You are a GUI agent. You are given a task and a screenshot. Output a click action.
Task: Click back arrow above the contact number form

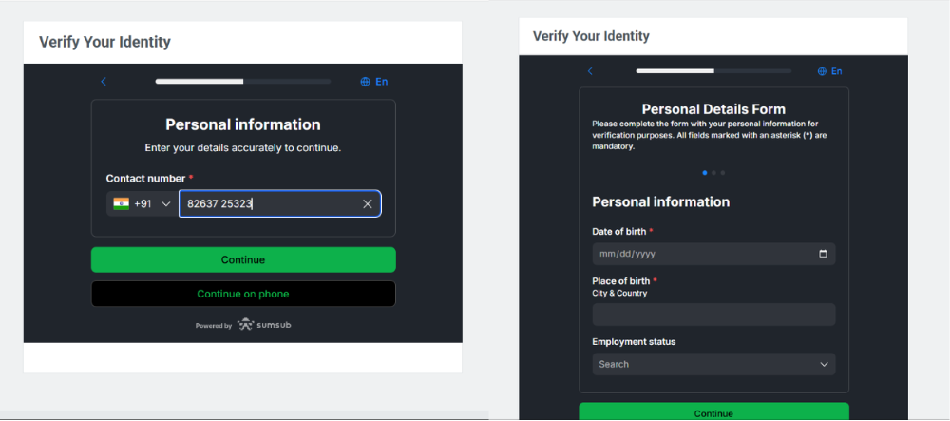click(x=104, y=82)
